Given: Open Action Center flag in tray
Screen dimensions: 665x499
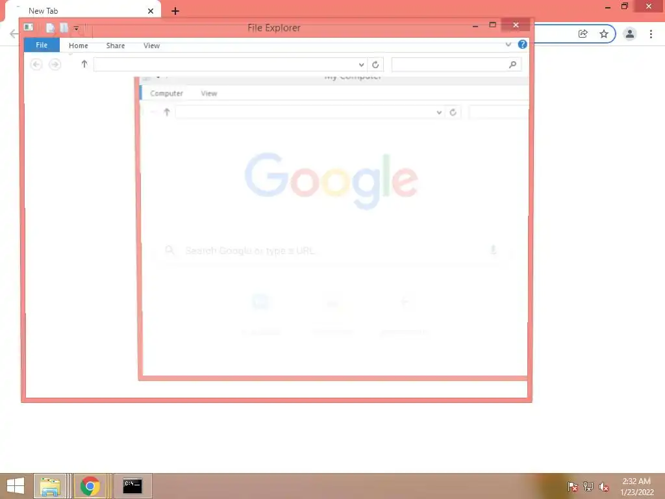Looking at the screenshot, I should click(573, 486).
